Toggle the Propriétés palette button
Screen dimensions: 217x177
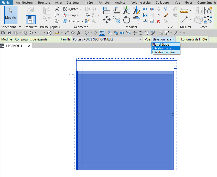pyautogui.click(x=30, y=19)
